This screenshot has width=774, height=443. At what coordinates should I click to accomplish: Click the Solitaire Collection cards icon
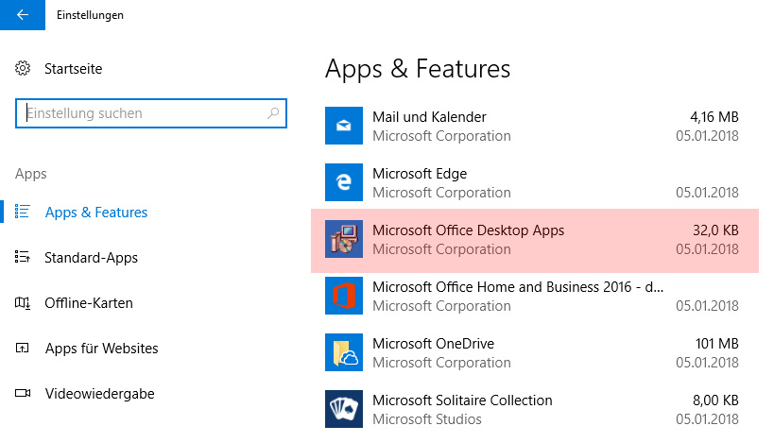tap(344, 409)
